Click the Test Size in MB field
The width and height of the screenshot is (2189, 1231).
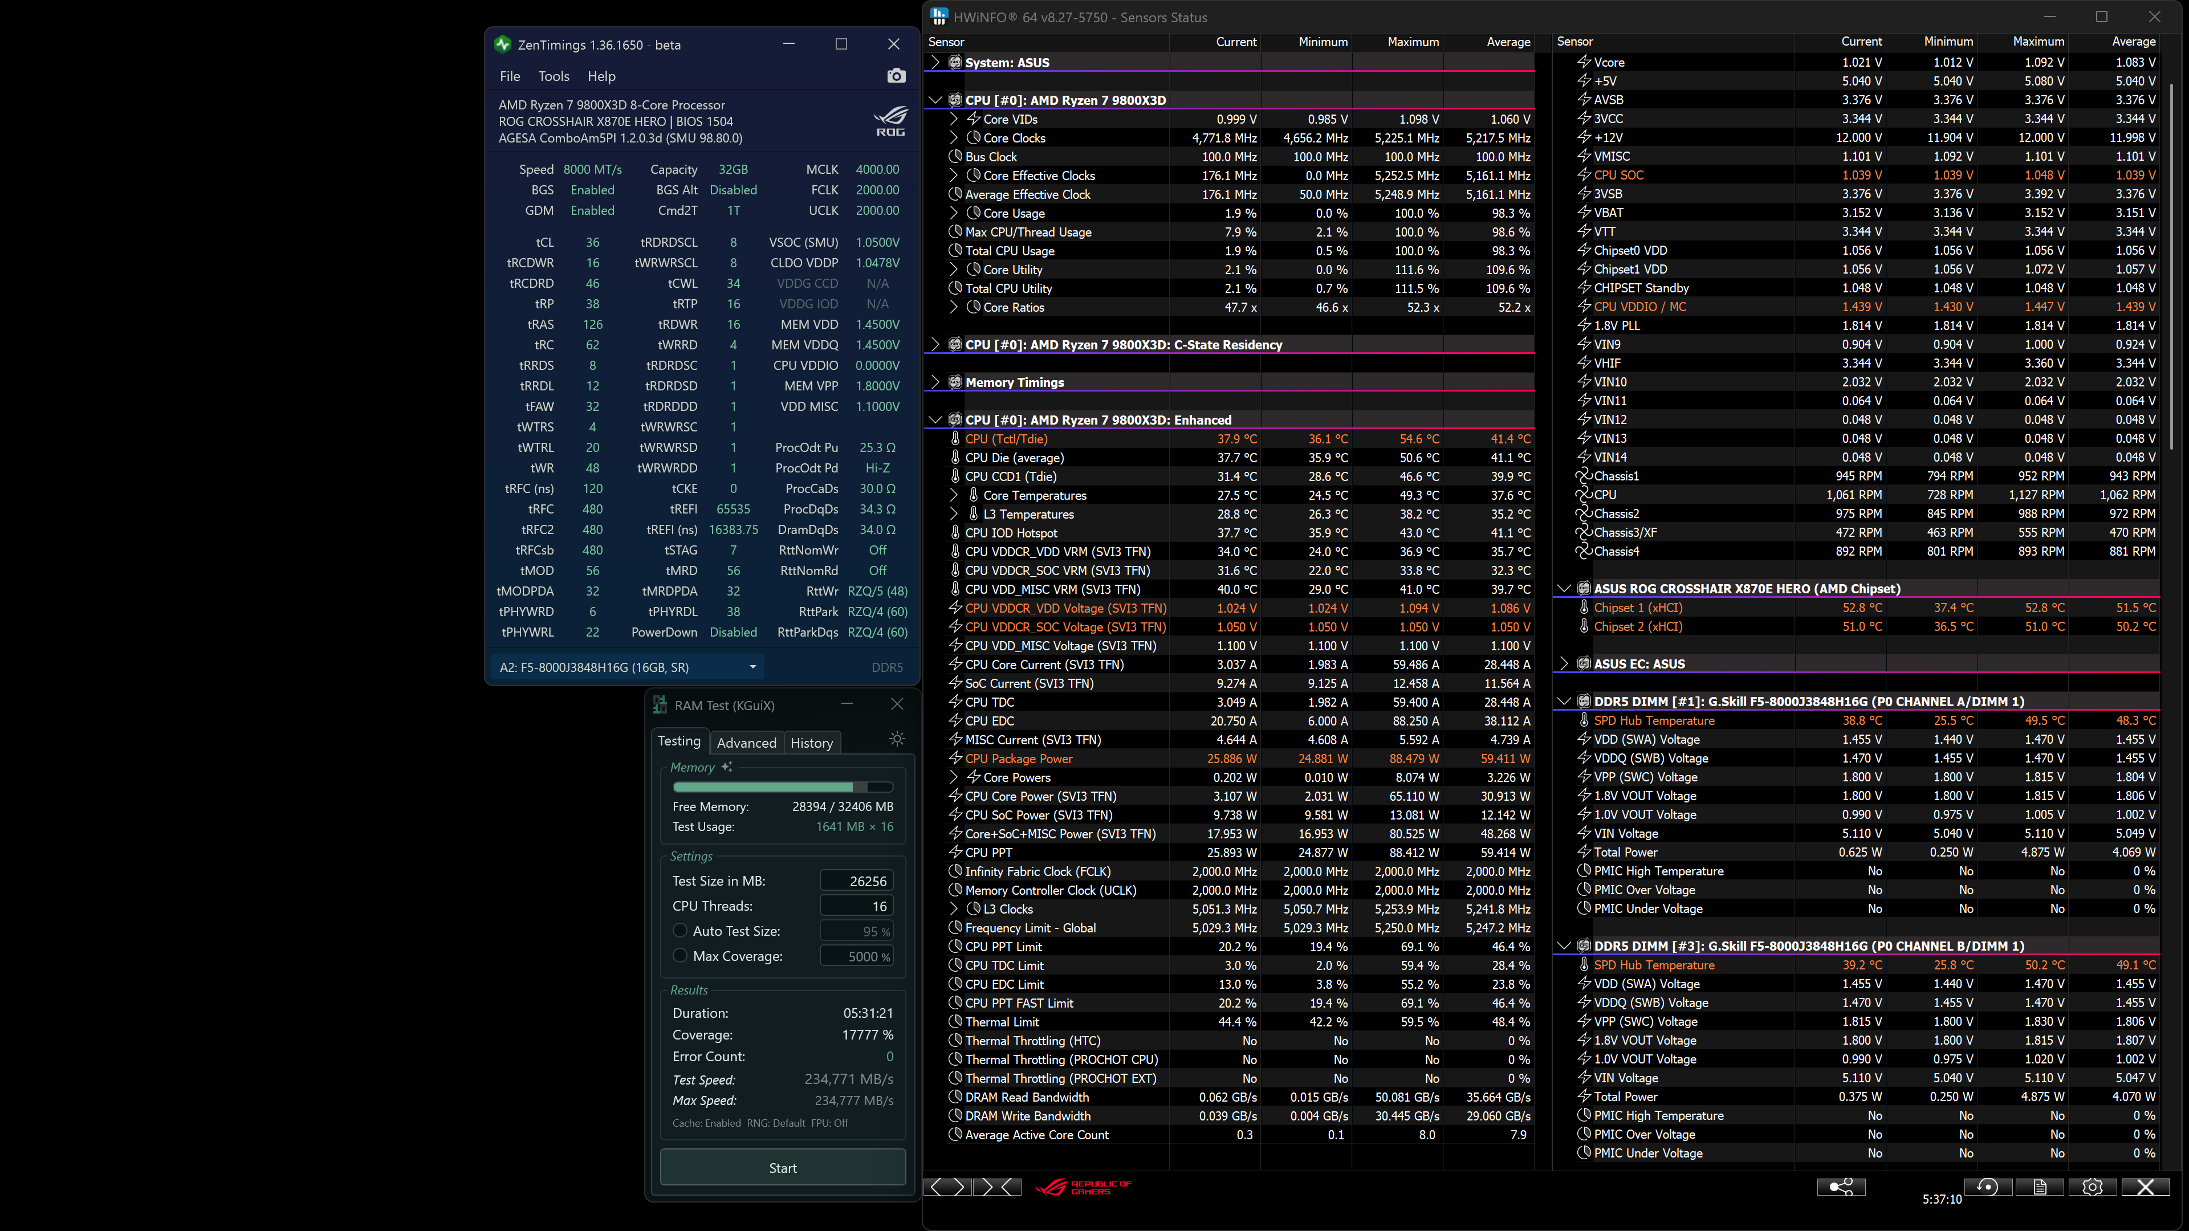point(856,881)
